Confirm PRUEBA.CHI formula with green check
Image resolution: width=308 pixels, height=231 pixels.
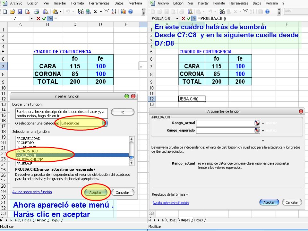[x=189, y=19]
